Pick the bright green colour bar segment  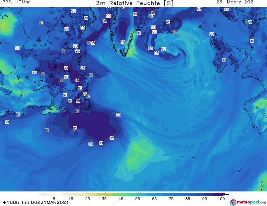(117, 194)
